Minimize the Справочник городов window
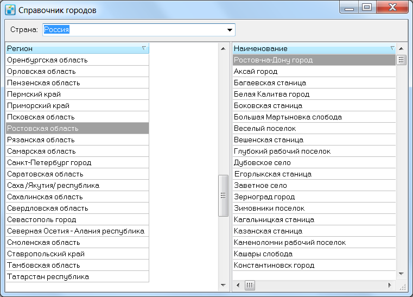Viewport: 413px width, 297px height. (x=349, y=8)
